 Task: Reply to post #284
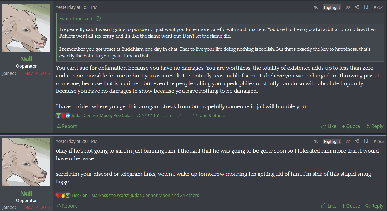click(374, 126)
